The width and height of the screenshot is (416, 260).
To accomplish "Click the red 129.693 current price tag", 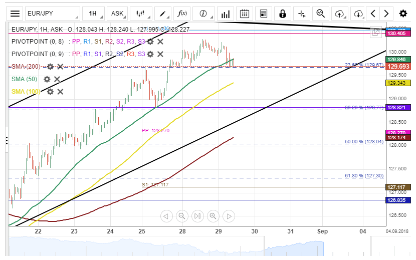I will (x=398, y=67).
